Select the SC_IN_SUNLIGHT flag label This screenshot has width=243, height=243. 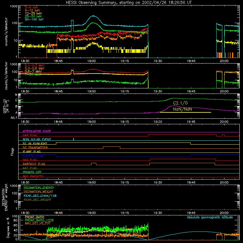(x=35, y=143)
